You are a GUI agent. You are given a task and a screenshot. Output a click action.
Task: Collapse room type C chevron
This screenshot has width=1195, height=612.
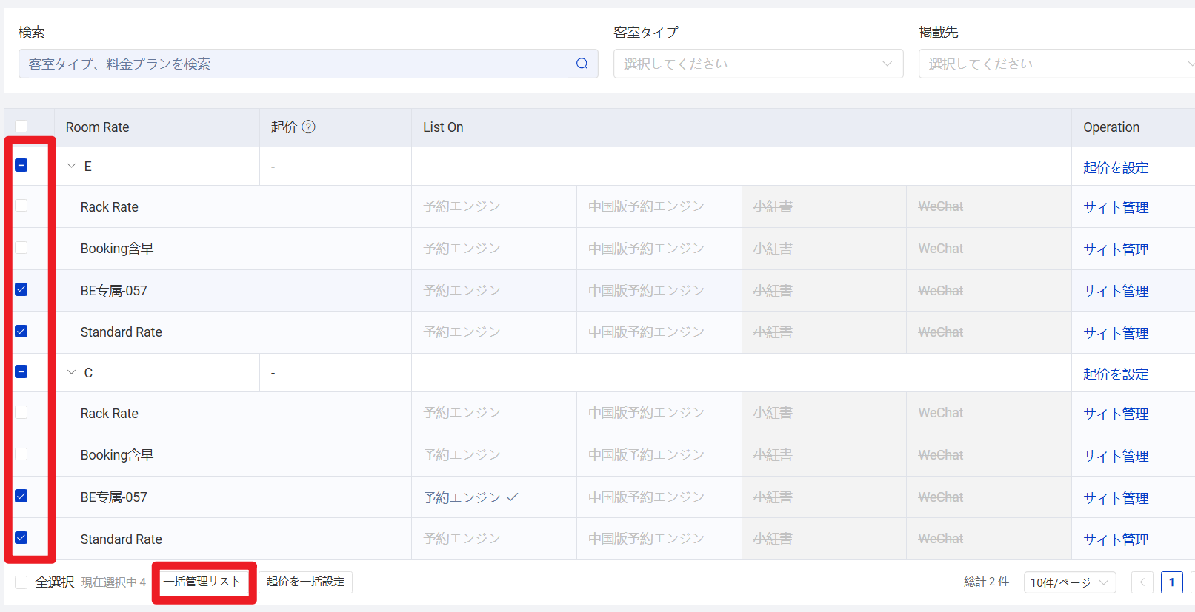72,372
